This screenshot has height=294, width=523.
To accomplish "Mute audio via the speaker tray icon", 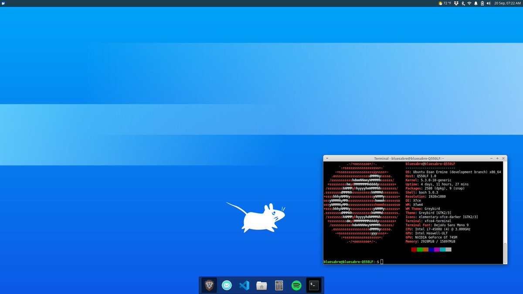I will coord(489,3).
